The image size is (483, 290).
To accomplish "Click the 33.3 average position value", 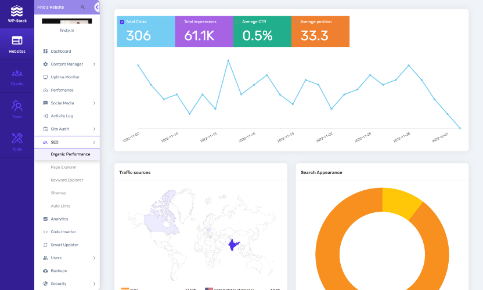I will click(x=315, y=36).
